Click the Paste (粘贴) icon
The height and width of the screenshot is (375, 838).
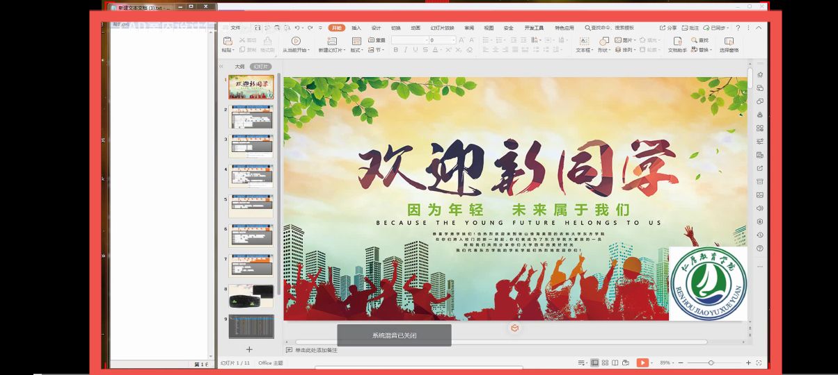[x=228, y=42]
